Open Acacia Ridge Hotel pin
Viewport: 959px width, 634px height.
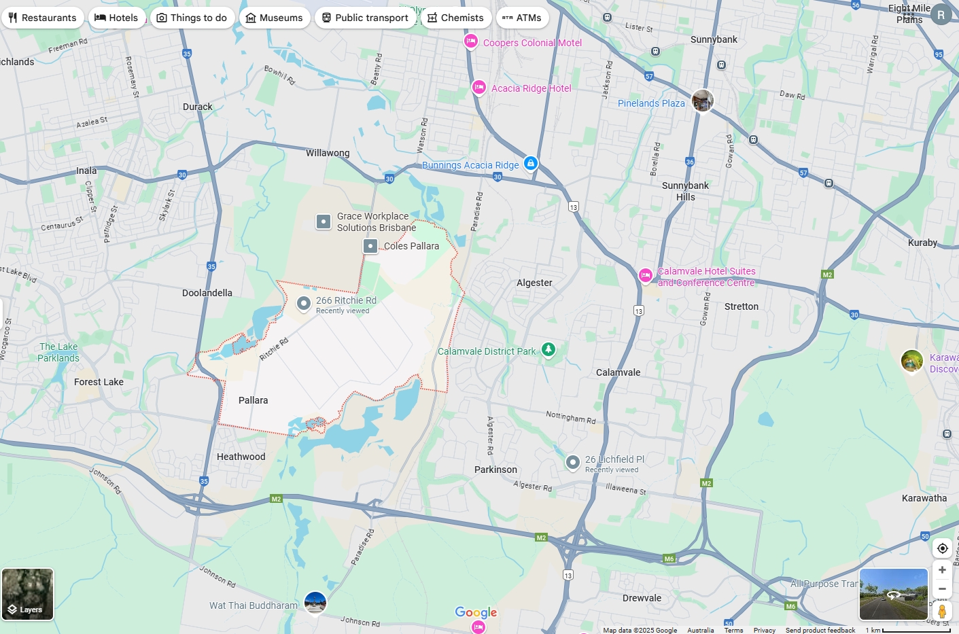479,88
